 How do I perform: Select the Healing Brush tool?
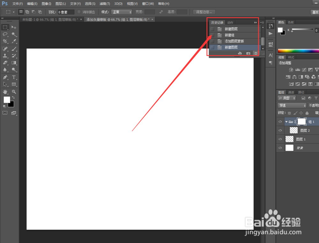coord(5,49)
